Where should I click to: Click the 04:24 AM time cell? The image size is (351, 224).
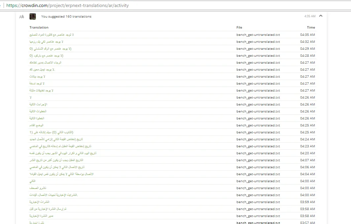(307, 139)
